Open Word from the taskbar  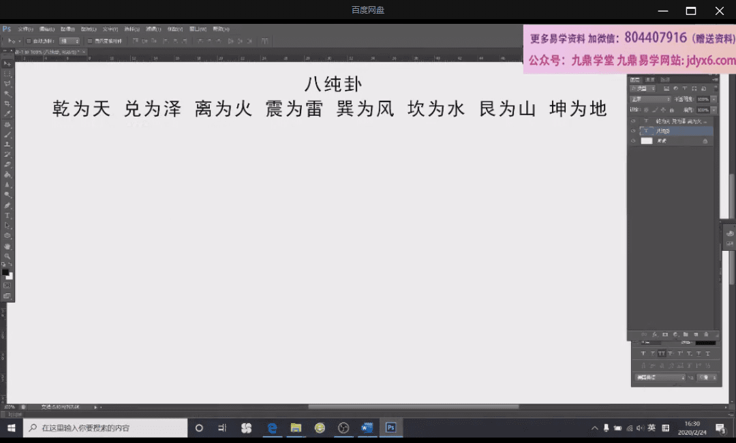pos(367,428)
